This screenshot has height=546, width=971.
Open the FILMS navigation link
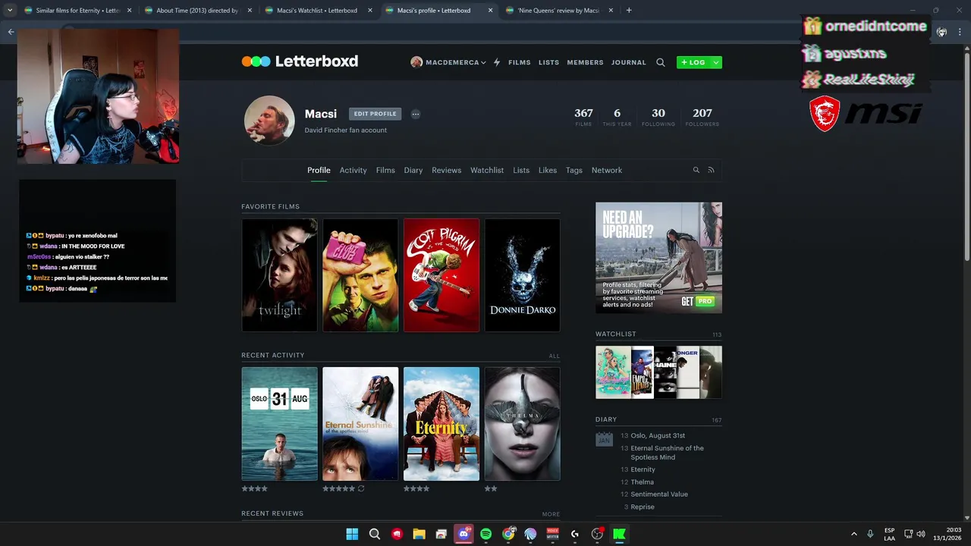click(x=520, y=62)
